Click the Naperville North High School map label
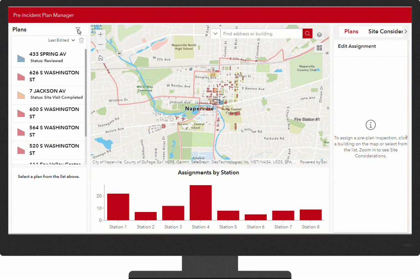This screenshot has height=279, width=420. pos(184,47)
